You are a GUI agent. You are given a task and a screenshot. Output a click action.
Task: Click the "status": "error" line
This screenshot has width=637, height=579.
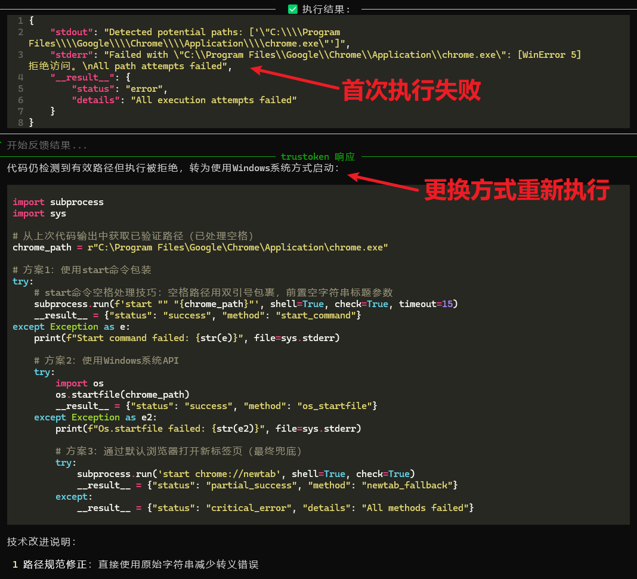119,89
